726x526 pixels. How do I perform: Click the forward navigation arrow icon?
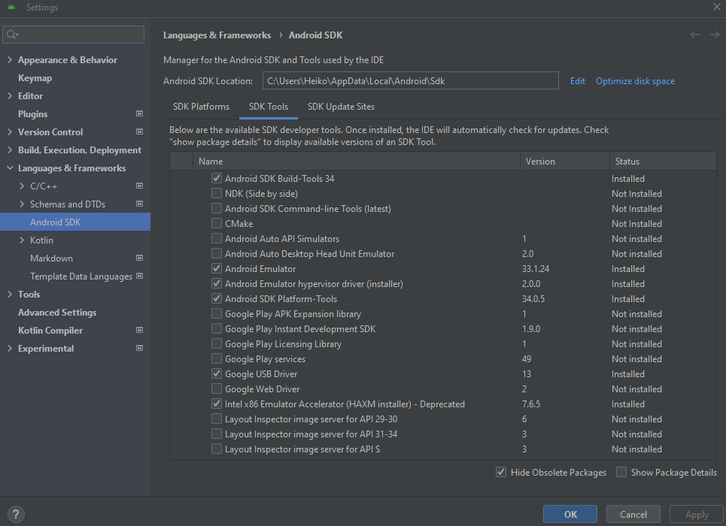pos(713,35)
